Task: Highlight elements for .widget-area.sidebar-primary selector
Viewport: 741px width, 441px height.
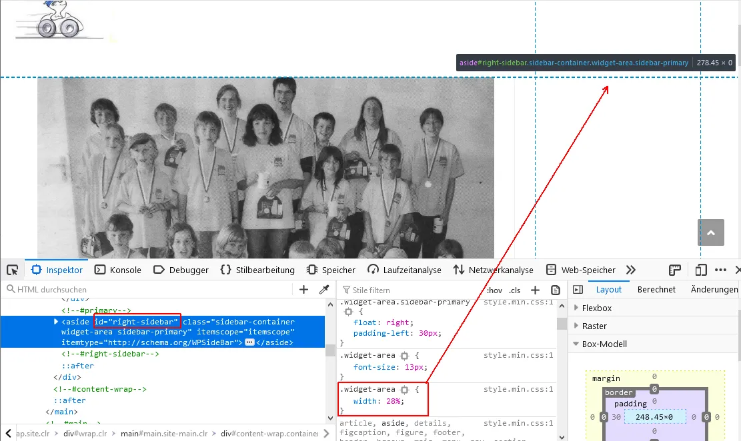Action: tap(348, 312)
